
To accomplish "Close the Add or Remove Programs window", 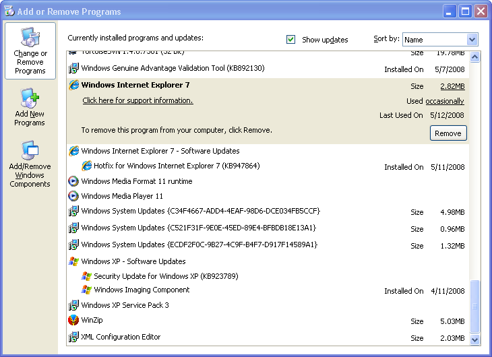I will pos(481,11).
